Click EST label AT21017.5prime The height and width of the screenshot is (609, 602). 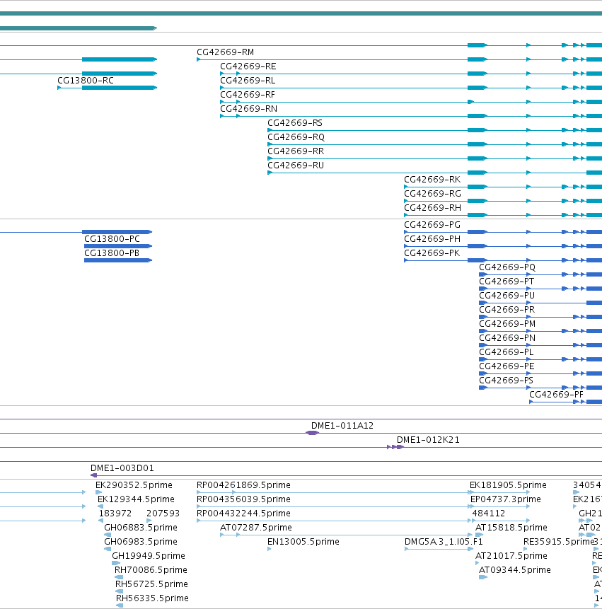click(x=511, y=556)
